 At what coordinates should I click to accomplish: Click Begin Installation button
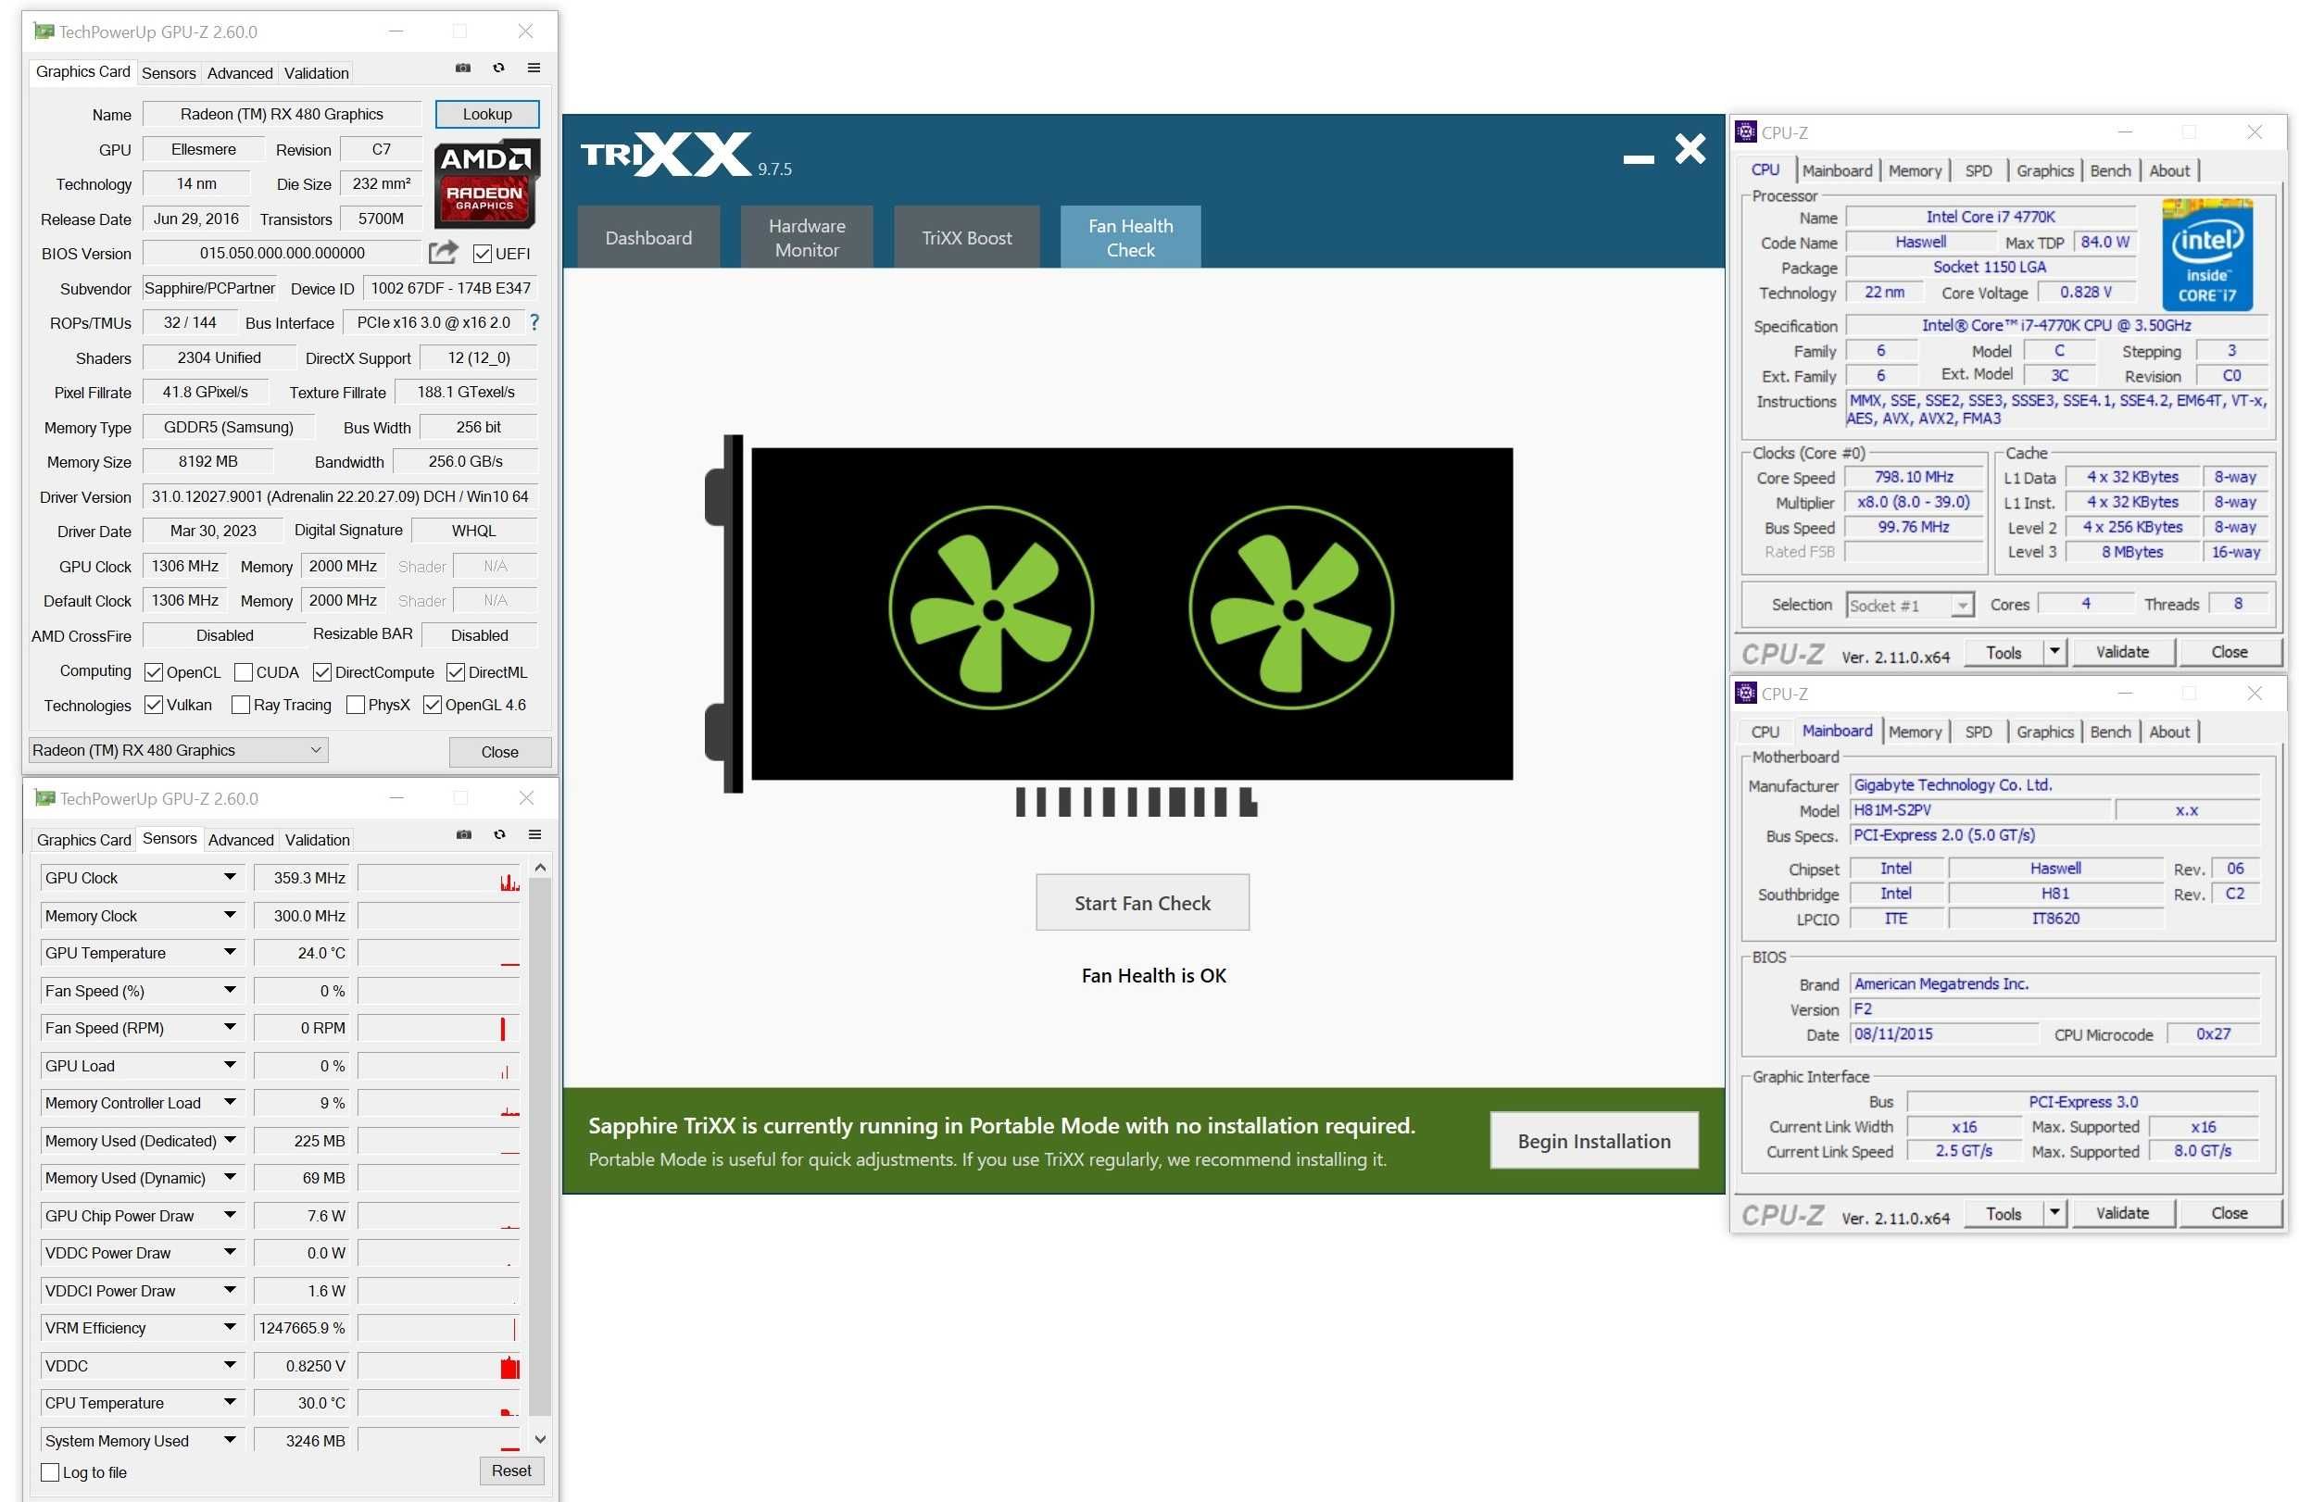pos(1594,1141)
